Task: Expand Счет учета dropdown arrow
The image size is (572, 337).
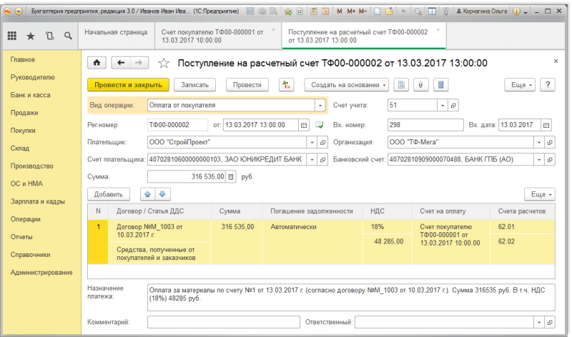Action: [443, 105]
